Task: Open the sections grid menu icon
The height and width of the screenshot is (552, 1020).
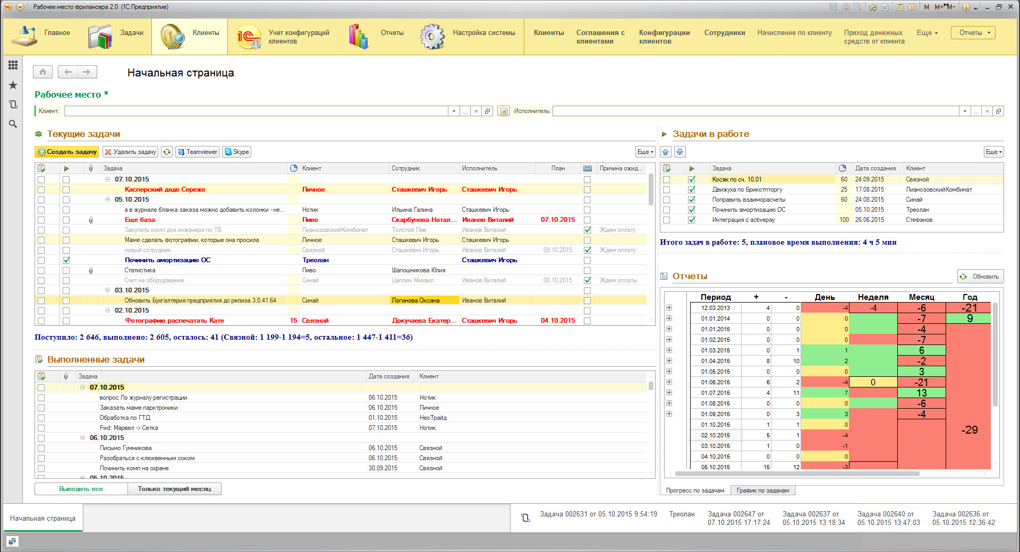Action: 13,65
